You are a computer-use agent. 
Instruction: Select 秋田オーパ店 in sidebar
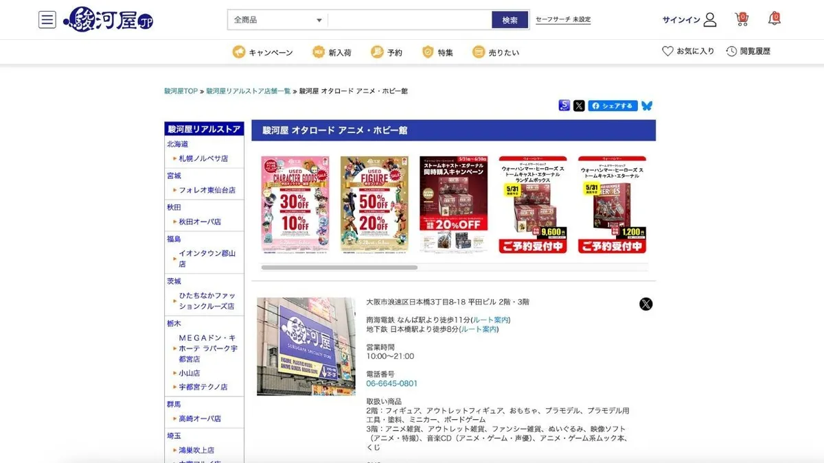click(200, 222)
